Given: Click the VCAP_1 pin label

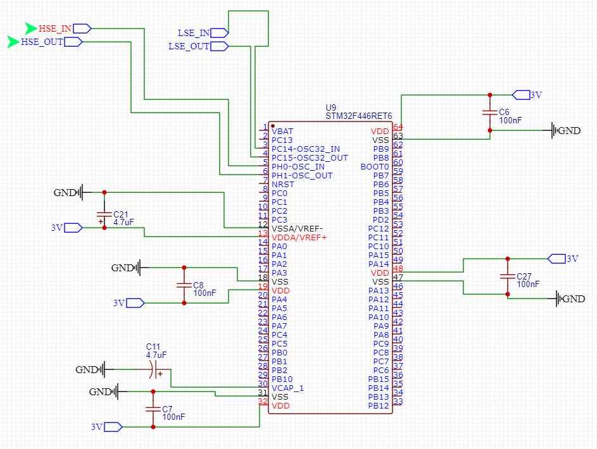Looking at the screenshot, I should tap(287, 388).
